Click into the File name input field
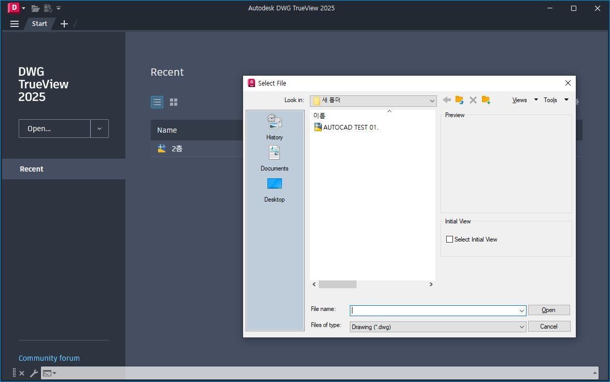 434,310
